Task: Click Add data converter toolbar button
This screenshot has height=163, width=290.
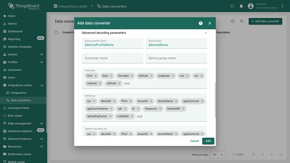Action: pyautogui.click(x=265, y=21)
